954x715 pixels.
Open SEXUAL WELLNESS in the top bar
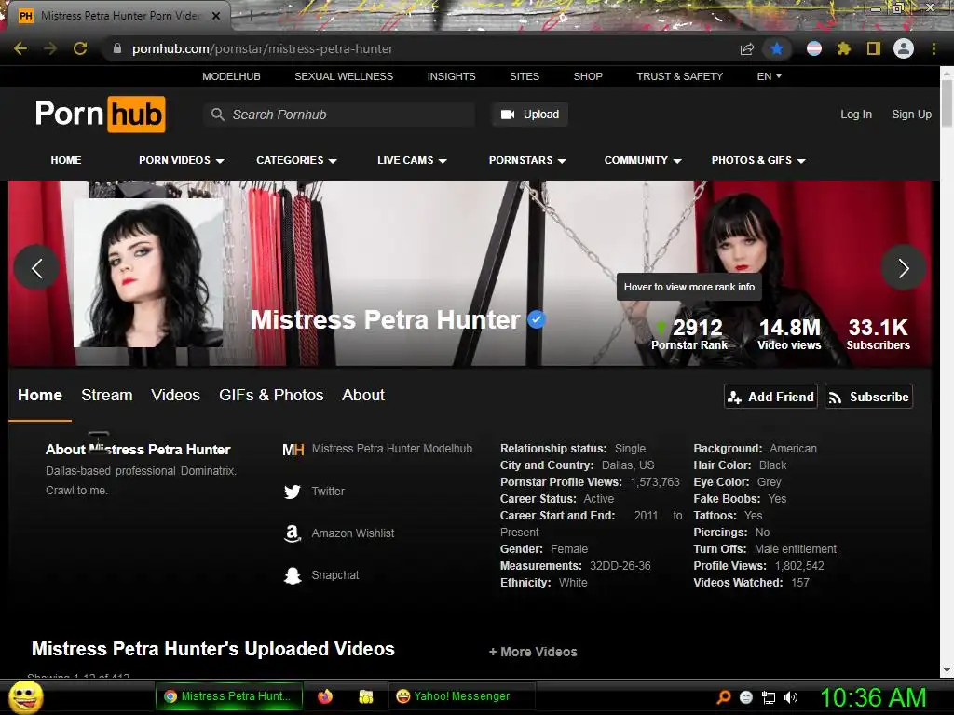pos(344,76)
